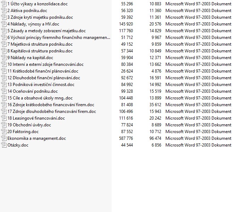Screen dimensions: 237x212
Task: Click the icon for 18 Leasingové financování.doc
Action: (x=4, y=118)
